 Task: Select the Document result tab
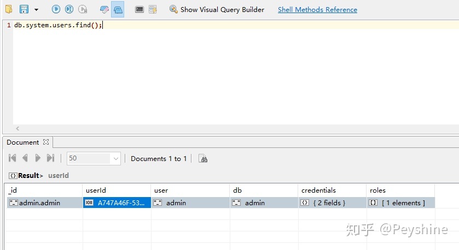23,142
